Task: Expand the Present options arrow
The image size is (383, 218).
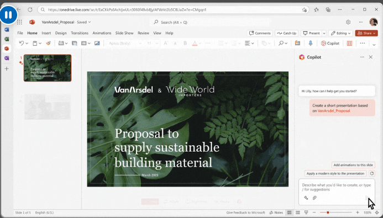Action: tap(324, 33)
